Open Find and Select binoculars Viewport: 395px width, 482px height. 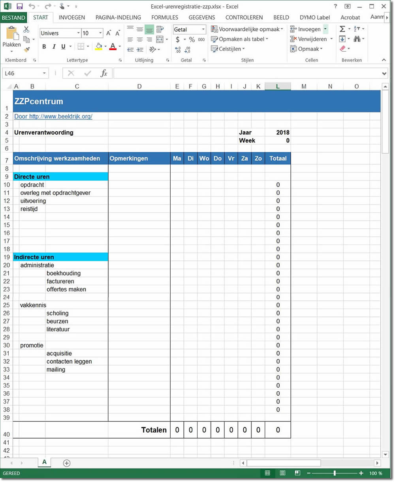tap(357, 39)
